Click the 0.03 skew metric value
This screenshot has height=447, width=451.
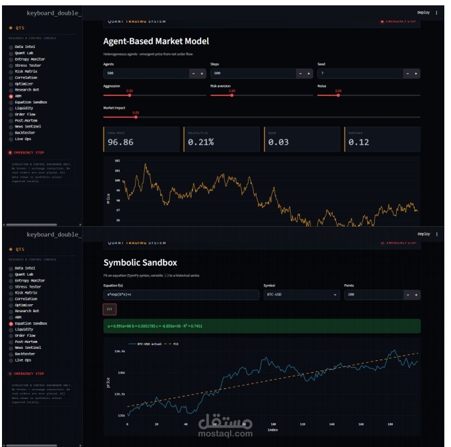pyautogui.click(x=279, y=142)
